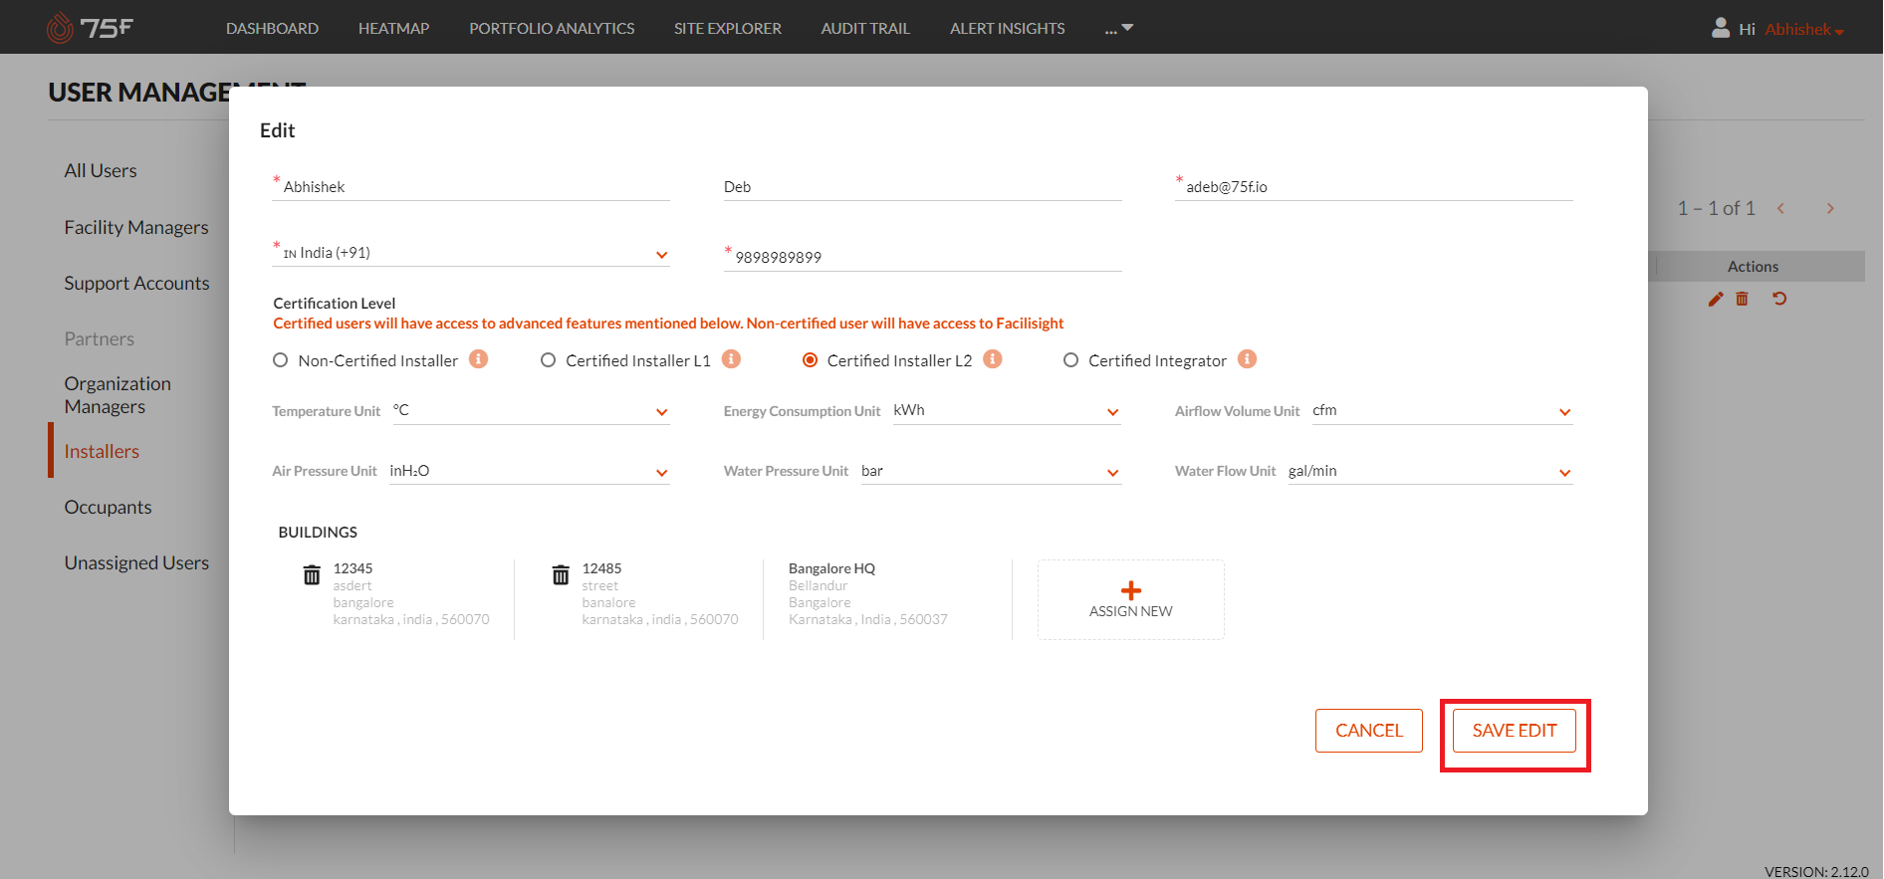1884x879 pixels.
Task: Click the plus icon to assign building
Action: click(1131, 590)
